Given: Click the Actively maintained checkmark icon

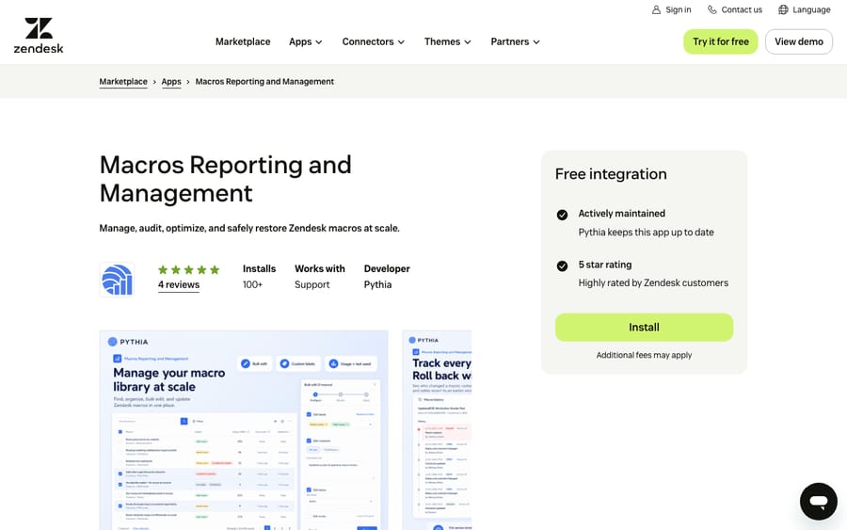Looking at the screenshot, I should click(563, 215).
